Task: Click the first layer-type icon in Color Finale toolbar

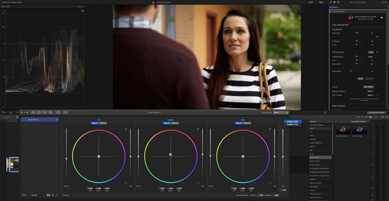Action: [33, 112]
